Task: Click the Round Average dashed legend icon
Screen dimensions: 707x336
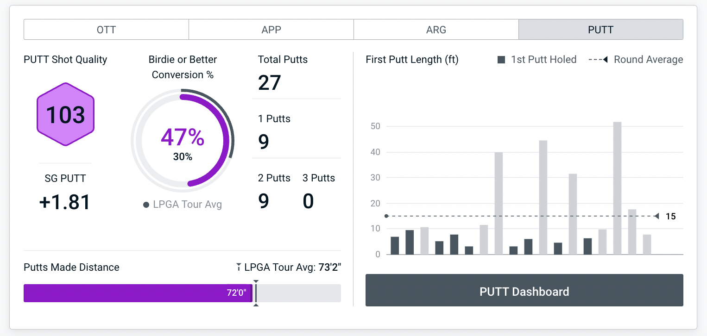Action: coord(598,60)
